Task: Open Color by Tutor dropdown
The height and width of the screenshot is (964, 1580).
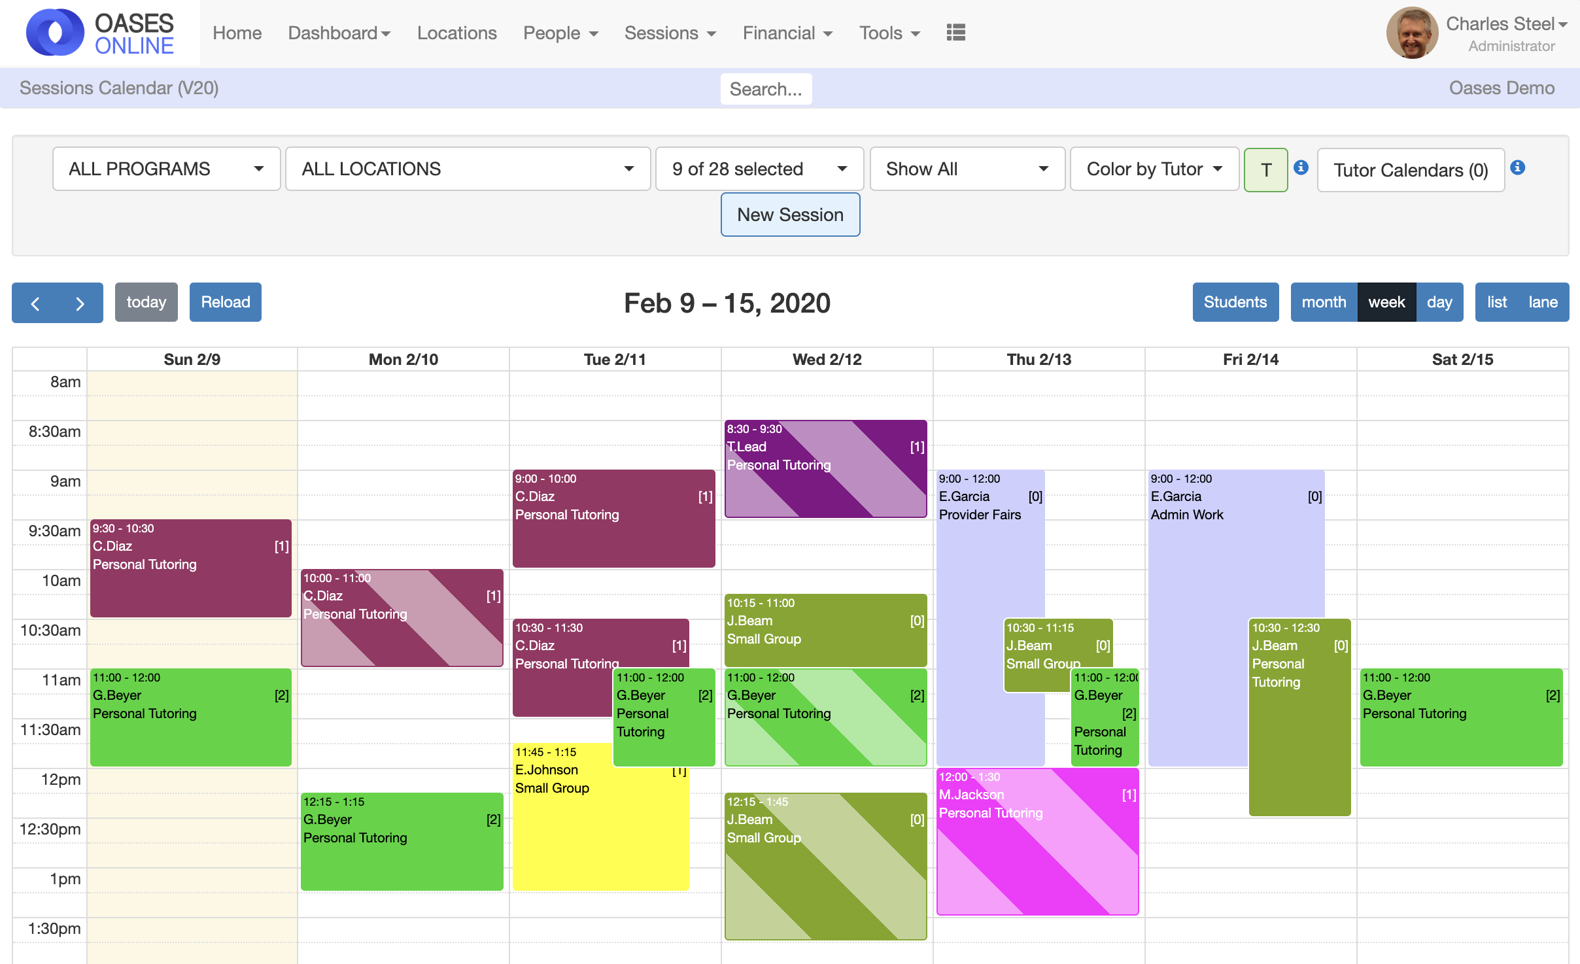Action: (1154, 169)
